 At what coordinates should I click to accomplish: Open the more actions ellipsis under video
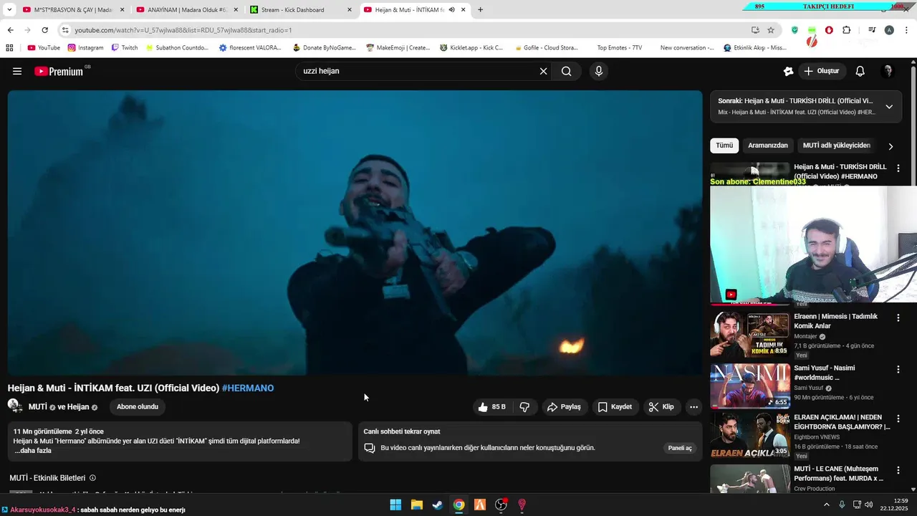(693, 406)
